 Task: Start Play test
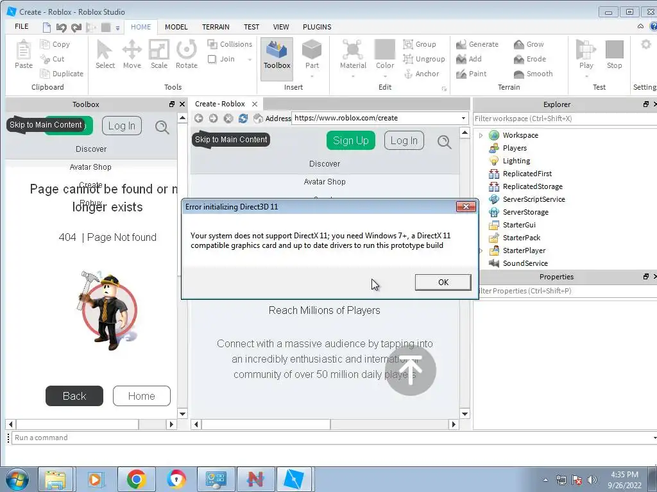[x=586, y=54]
